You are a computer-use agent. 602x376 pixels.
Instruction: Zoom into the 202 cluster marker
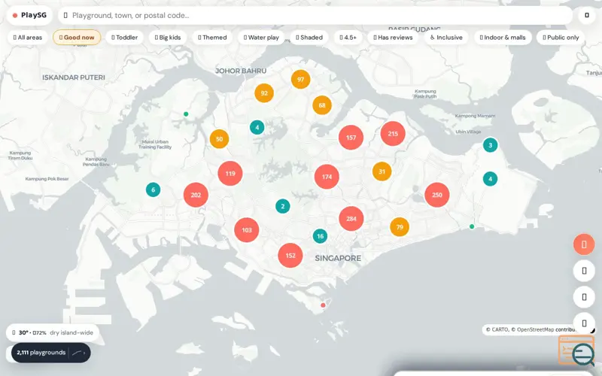coord(196,195)
